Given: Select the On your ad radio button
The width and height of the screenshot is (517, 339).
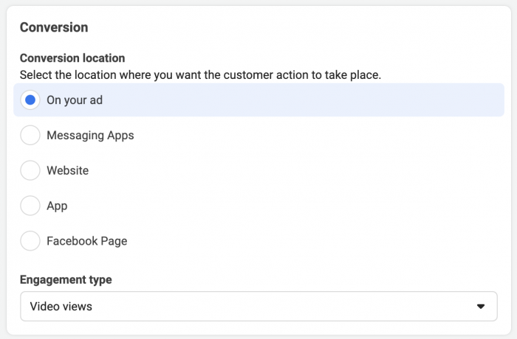Looking at the screenshot, I should click(x=30, y=99).
